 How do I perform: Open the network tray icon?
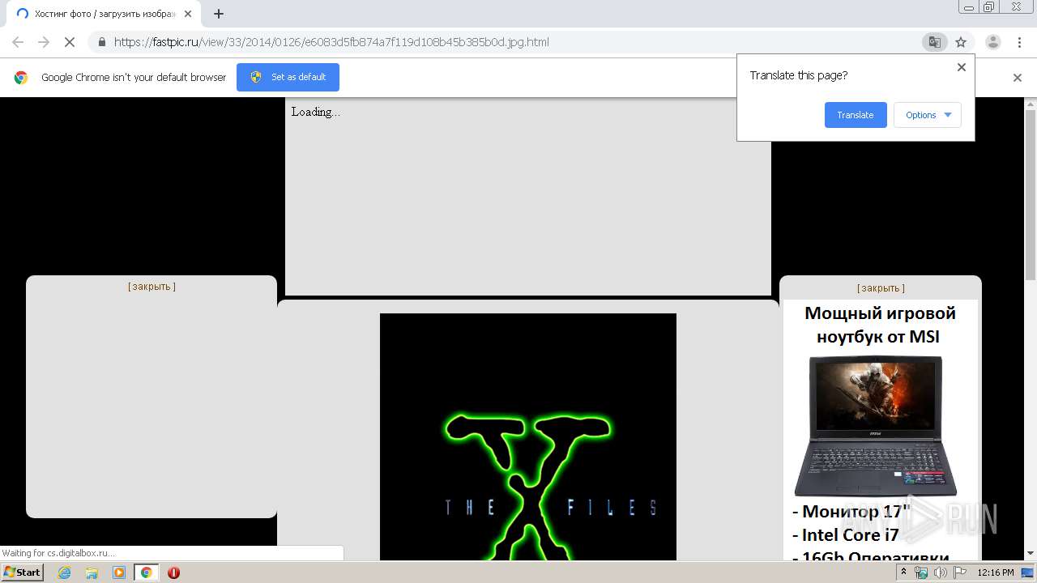921,572
